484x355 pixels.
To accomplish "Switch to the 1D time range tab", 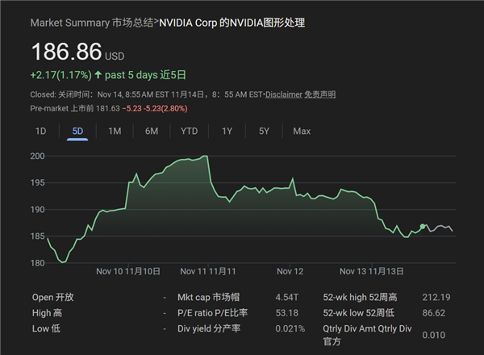I will pos(40,131).
